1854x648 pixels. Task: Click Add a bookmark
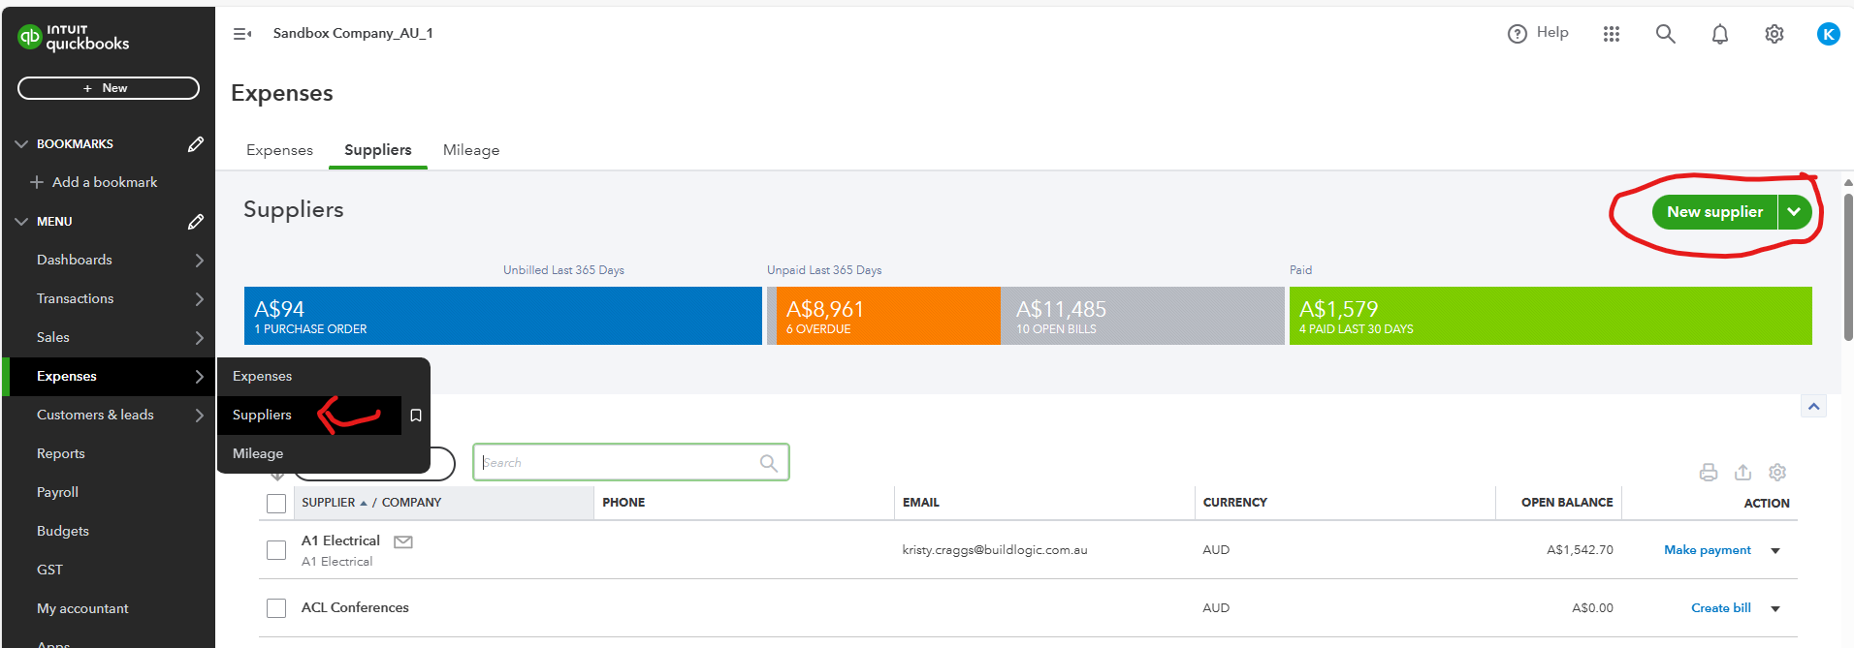point(105,182)
